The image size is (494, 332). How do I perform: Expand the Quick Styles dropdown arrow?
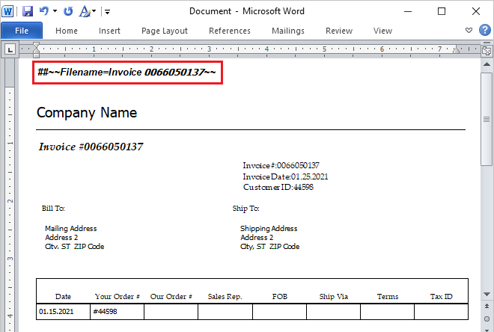[x=94, y=12]
